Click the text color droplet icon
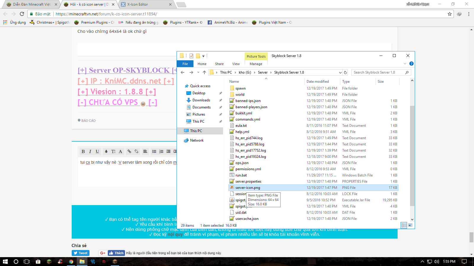Screen dimensions: 474x266 click(x=106, y=151)
